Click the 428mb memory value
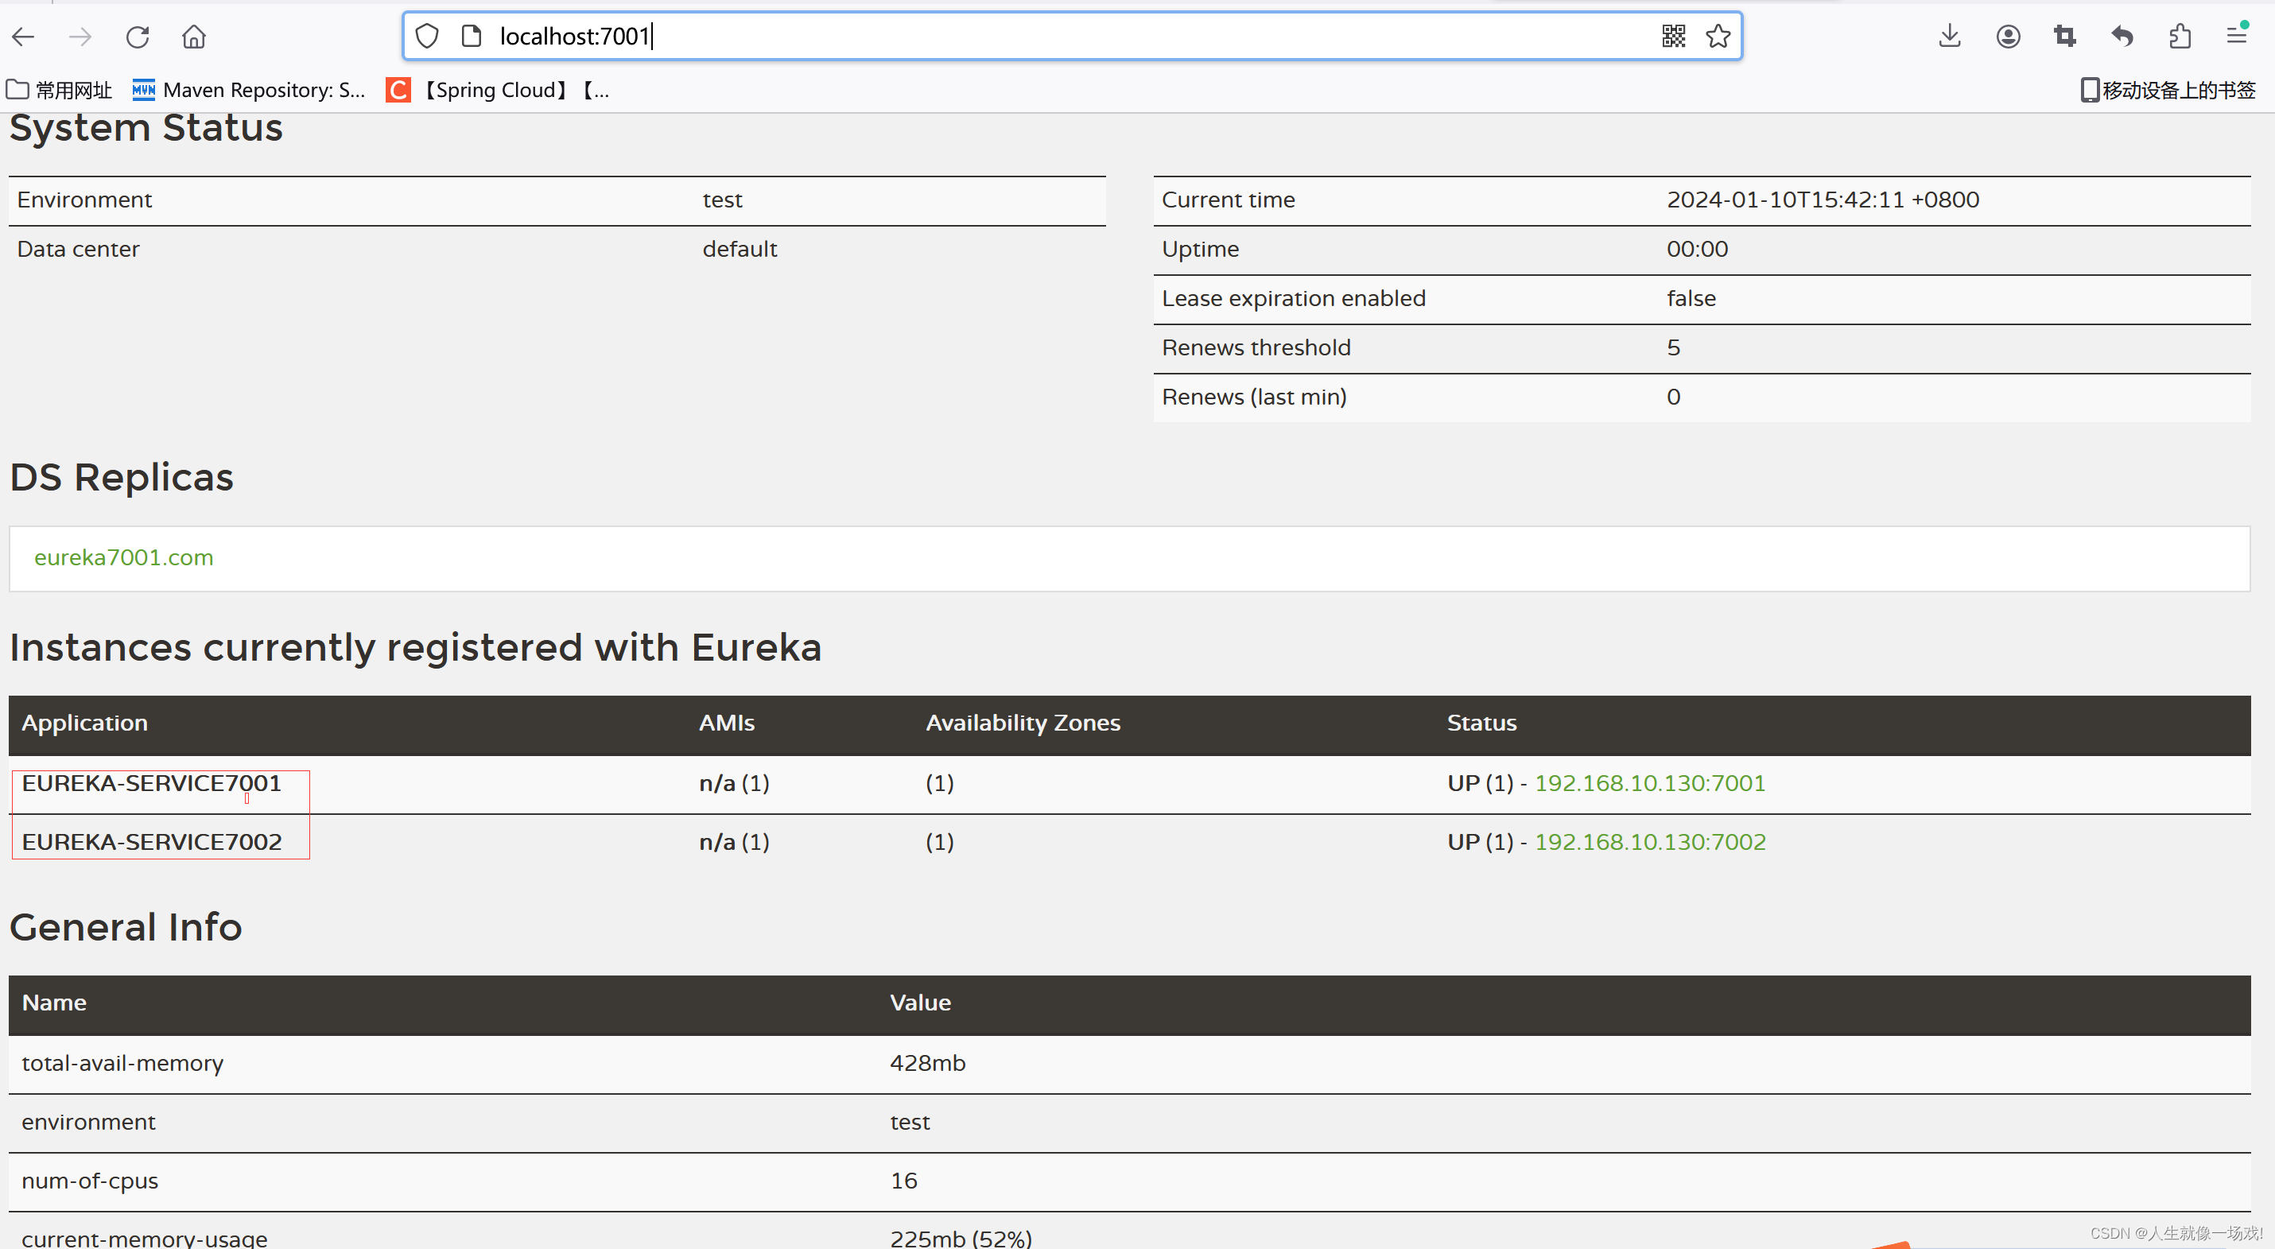 (927, 1063)
